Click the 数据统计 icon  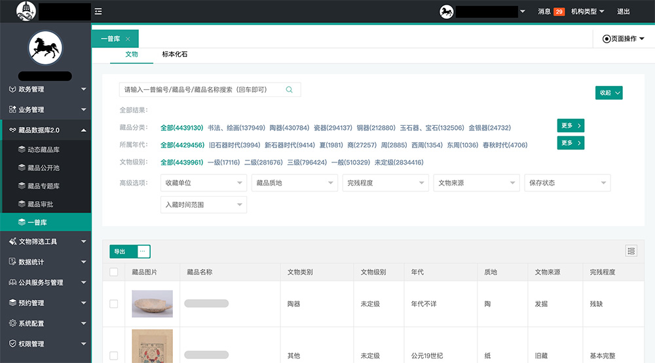click(x=12, y=261)
